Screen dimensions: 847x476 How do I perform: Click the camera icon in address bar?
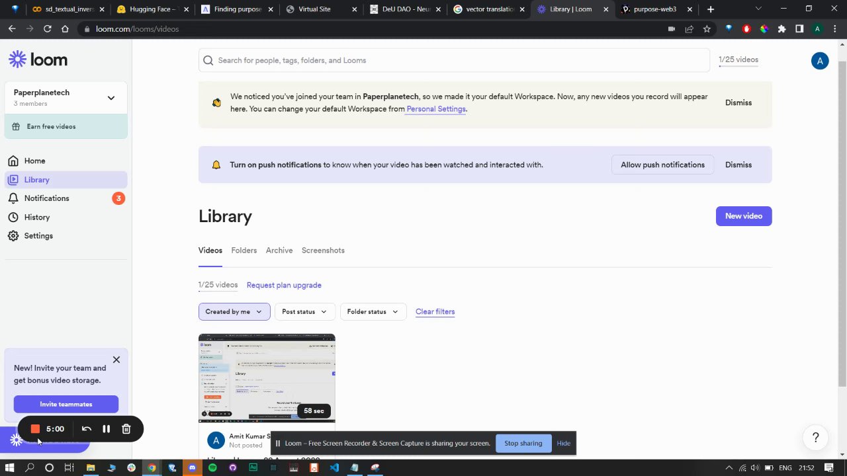pos(671,29)
